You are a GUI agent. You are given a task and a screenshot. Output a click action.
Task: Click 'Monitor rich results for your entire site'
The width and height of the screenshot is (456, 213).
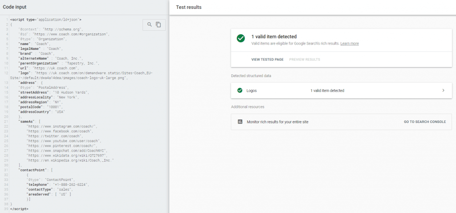(277, 122)
